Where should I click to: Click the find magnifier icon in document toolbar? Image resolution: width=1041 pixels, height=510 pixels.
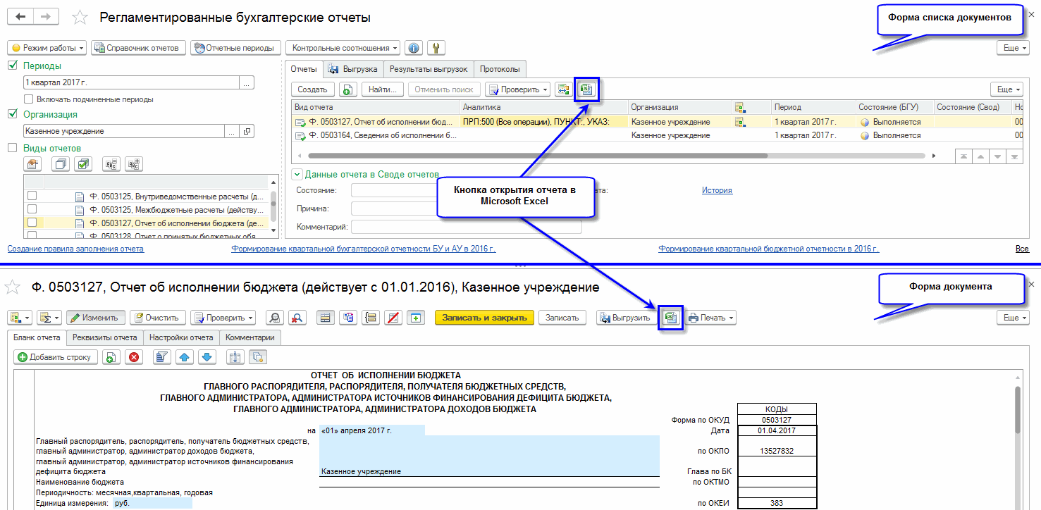coord(274,318)
